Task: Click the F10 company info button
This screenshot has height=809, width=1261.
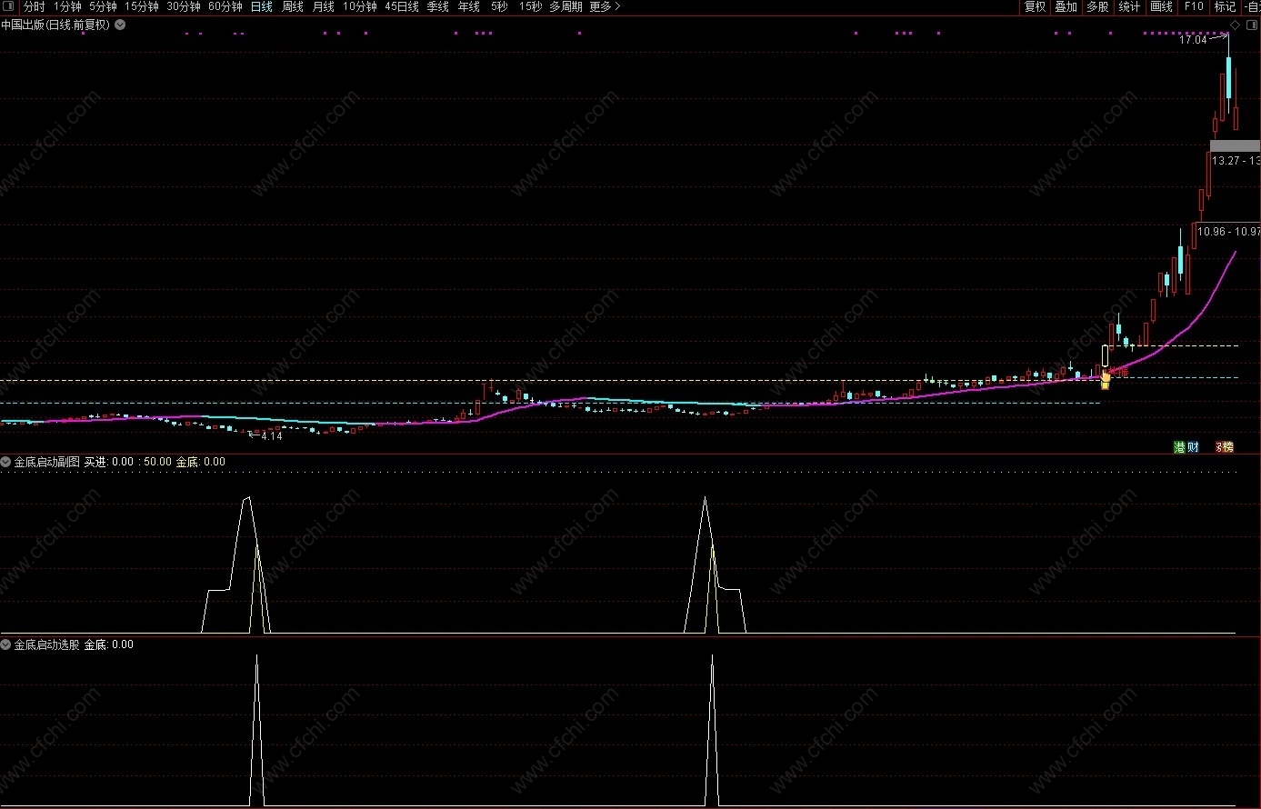Action: tap(1193, 6)
